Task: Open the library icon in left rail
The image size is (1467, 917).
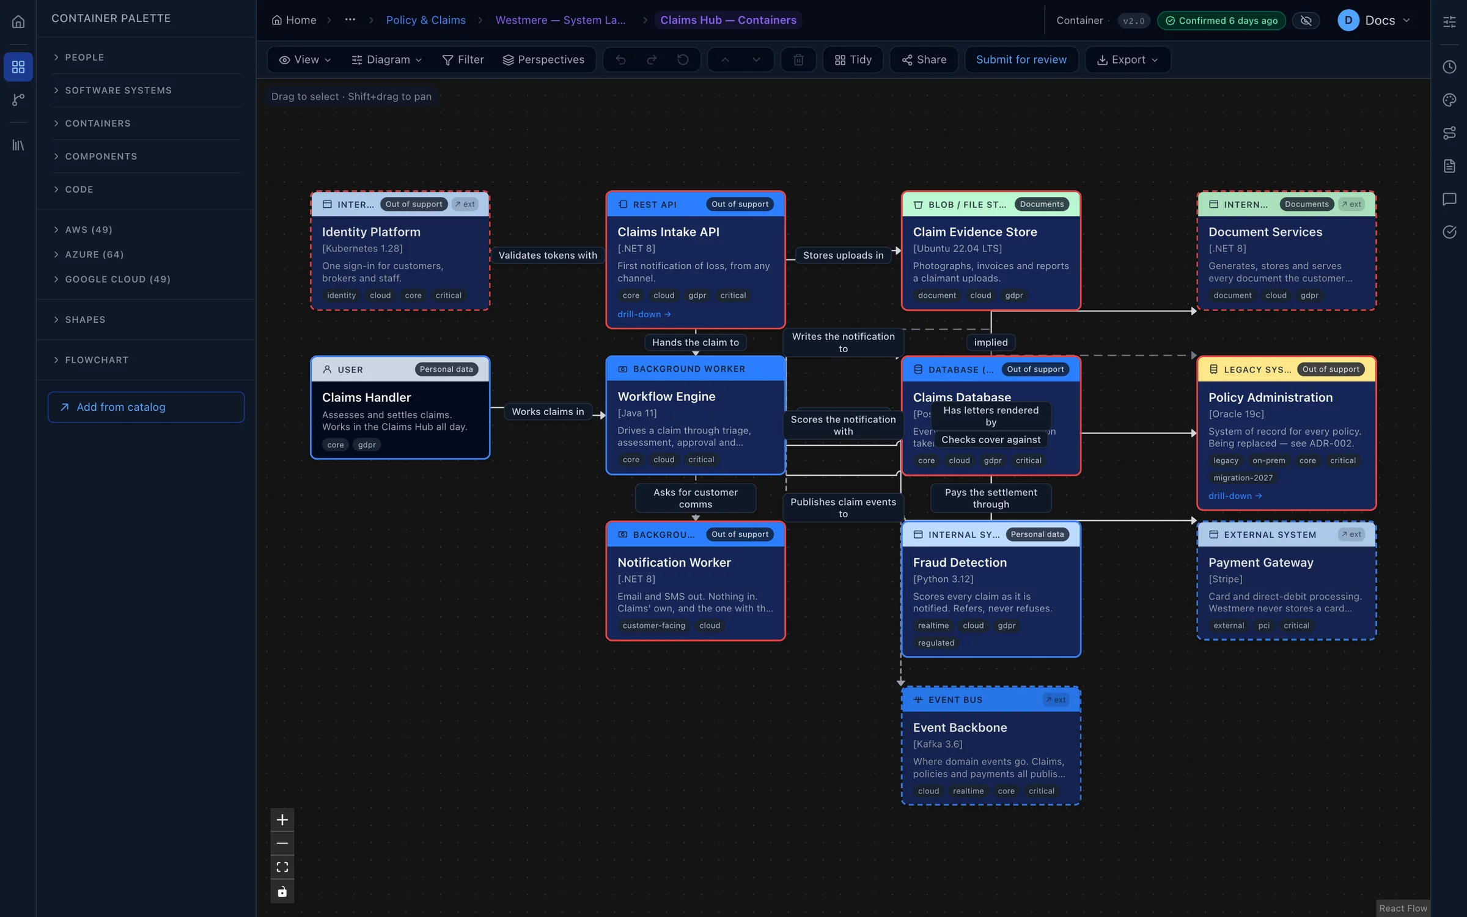Action: pos(18,145)
